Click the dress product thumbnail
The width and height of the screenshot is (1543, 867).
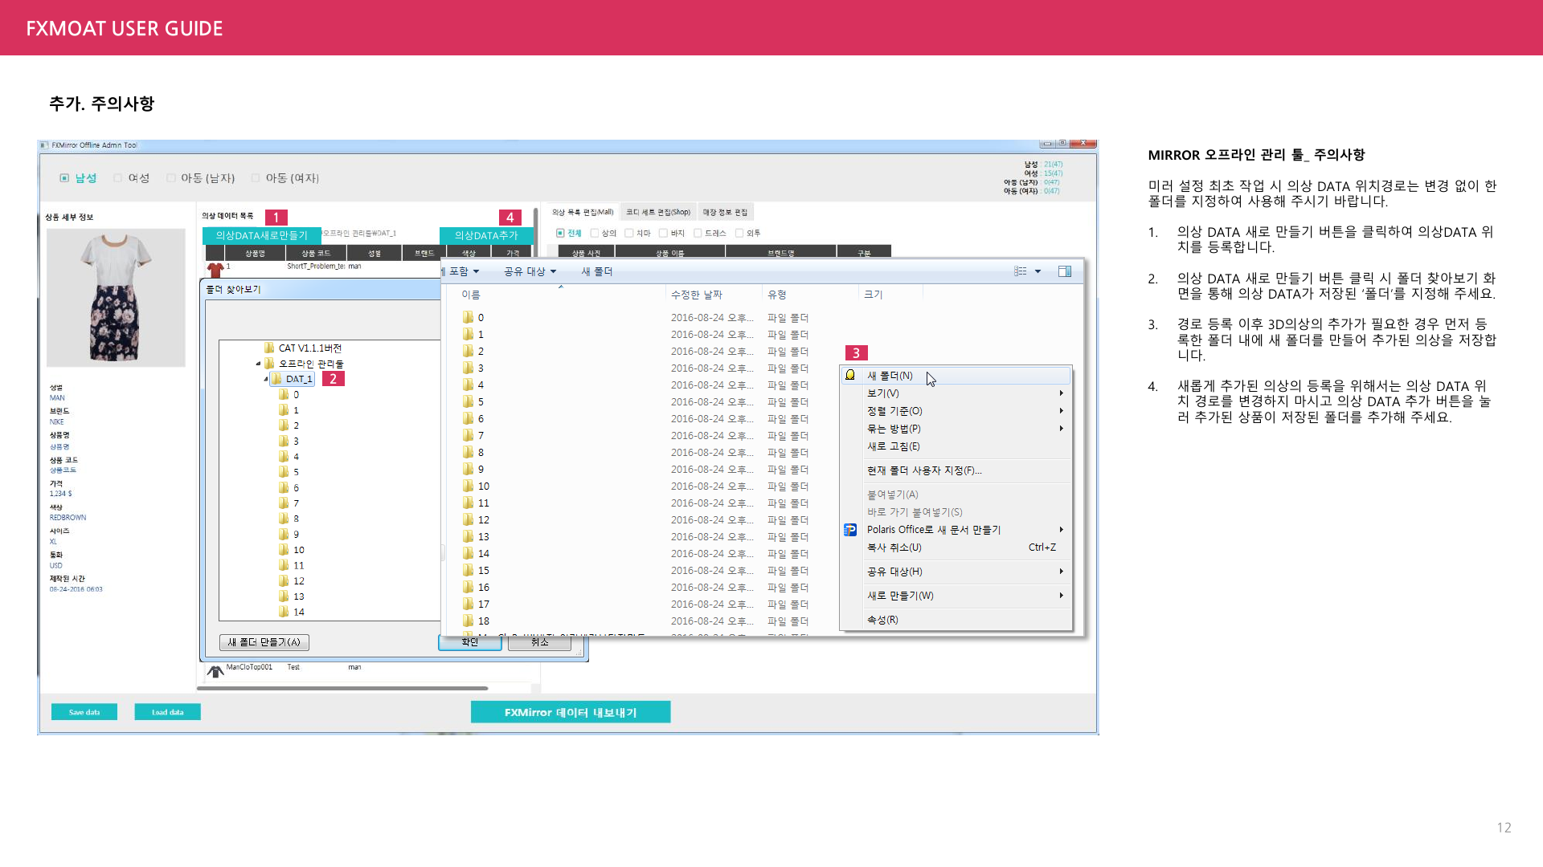point(116,298)
